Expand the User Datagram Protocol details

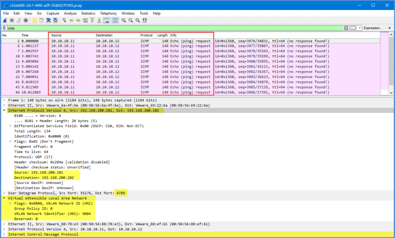pyautogui.click(x=4, y=193)
